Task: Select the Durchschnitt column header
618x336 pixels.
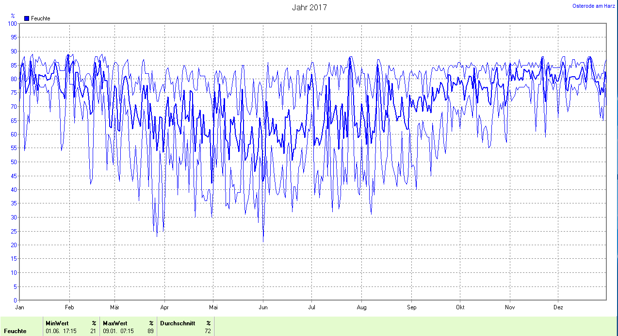Action: coord(178,323)
